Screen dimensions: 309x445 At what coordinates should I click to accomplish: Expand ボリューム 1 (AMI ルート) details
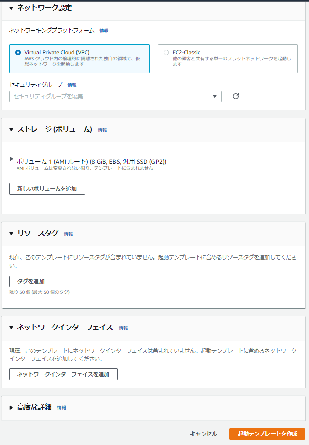11,159
